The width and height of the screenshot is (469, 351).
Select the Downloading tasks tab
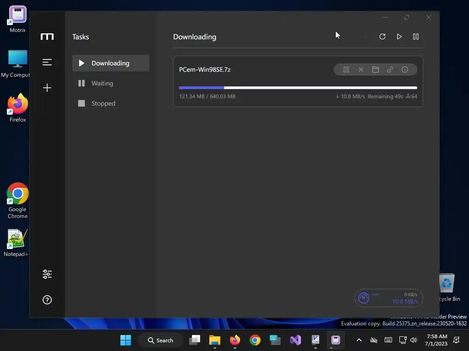coord(111,63)
